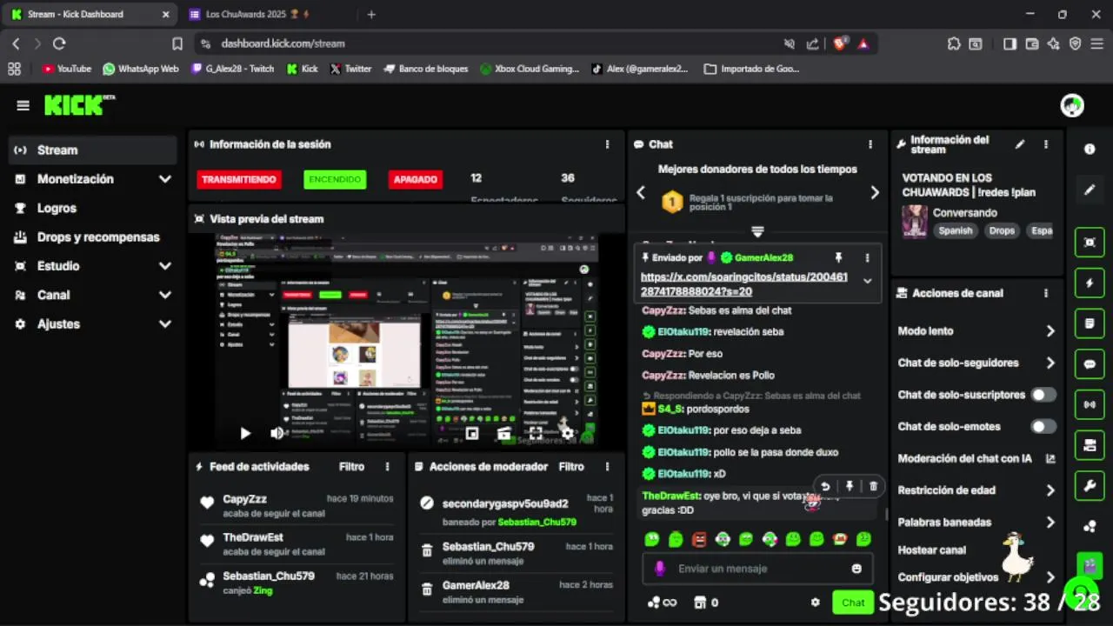Click the info icon in right sidebar
Viewport: 1113px width, 626px height.
point(1090,149)
